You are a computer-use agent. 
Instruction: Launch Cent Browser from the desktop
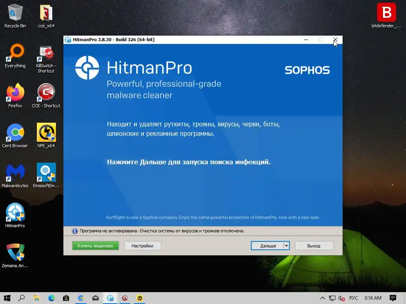pos(15,136)
